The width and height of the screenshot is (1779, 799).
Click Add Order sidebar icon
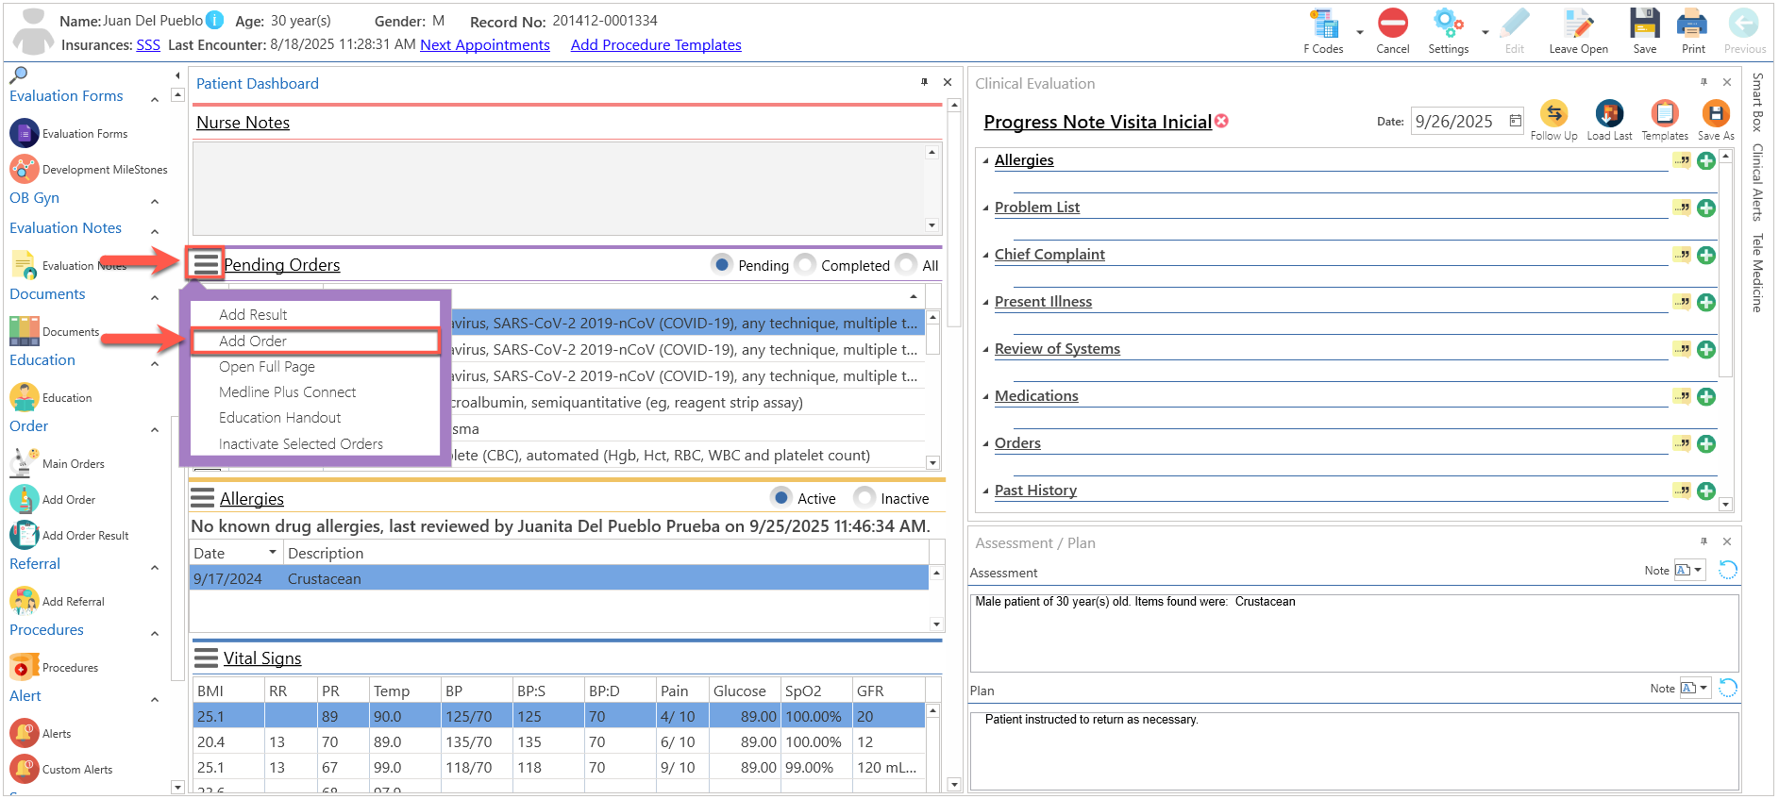pos(25,499)
